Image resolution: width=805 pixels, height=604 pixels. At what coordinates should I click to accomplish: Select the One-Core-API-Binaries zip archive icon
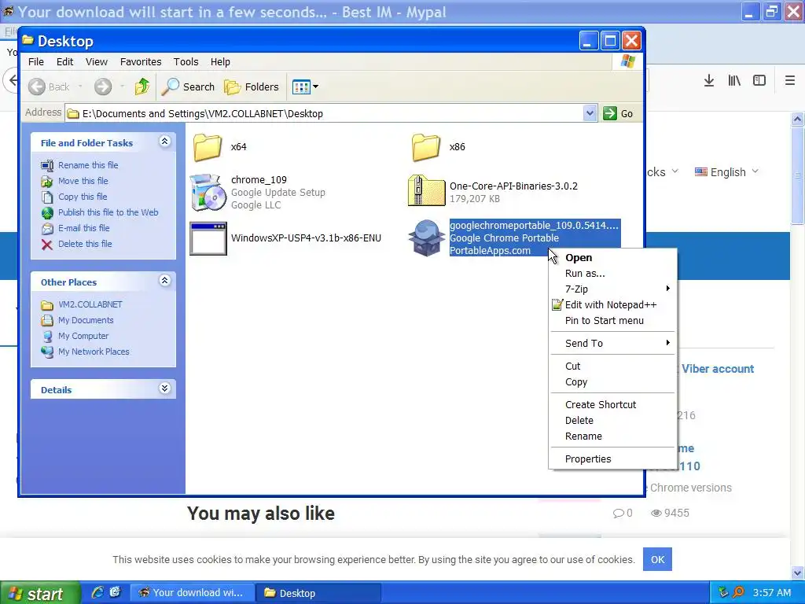point(427,190)
